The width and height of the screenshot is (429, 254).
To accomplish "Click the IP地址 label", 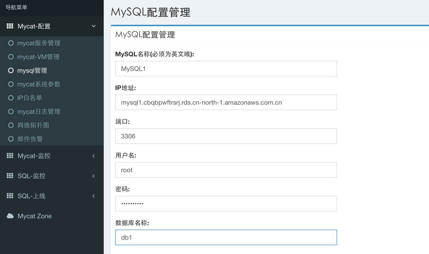I will (126, 88).
